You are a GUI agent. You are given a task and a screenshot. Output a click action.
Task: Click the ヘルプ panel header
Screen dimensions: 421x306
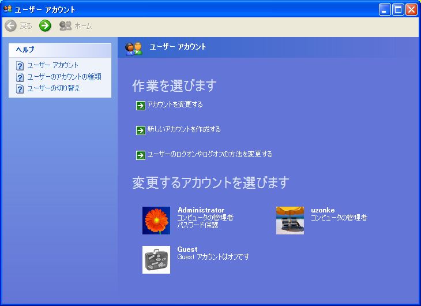[60, 50]
